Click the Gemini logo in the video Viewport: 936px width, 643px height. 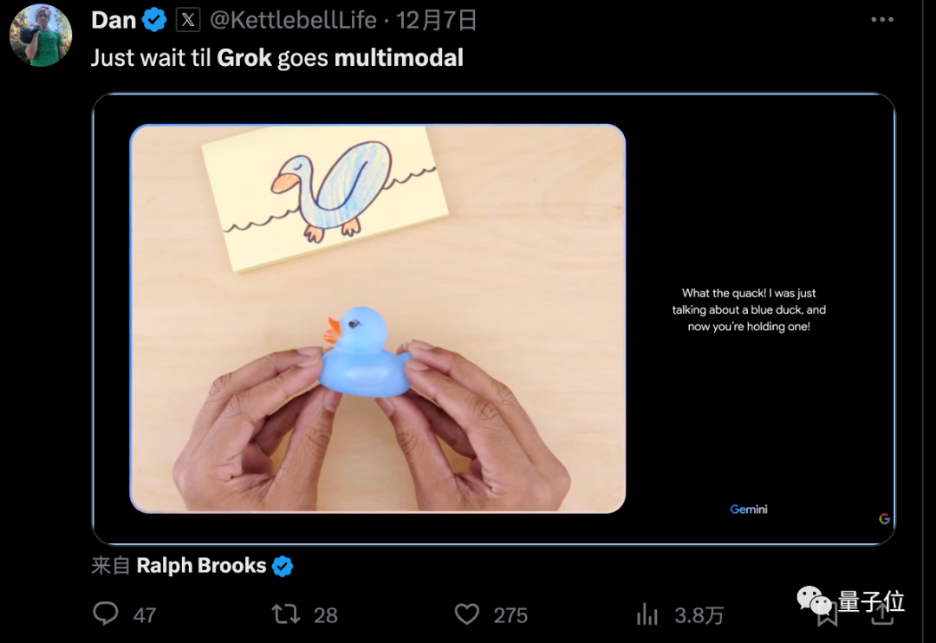[749, 510]
